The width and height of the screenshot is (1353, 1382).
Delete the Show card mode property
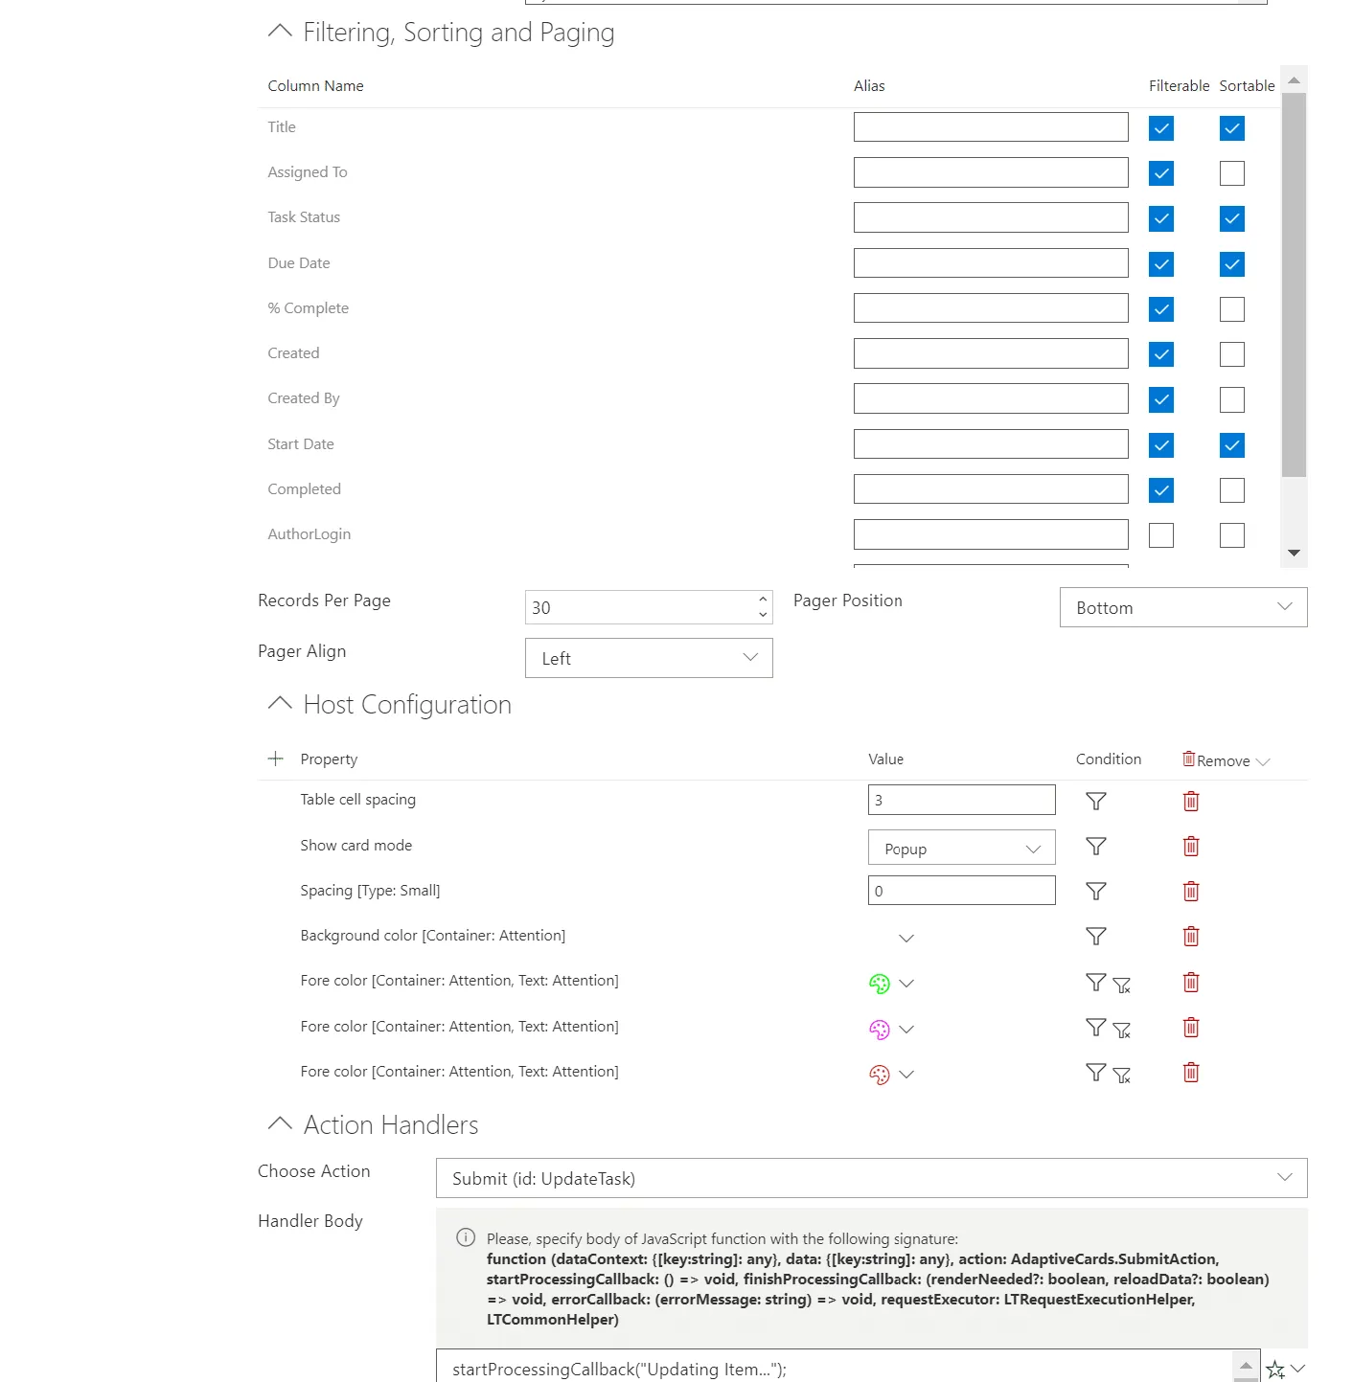pyautogui.click(x=1190, y=847)
